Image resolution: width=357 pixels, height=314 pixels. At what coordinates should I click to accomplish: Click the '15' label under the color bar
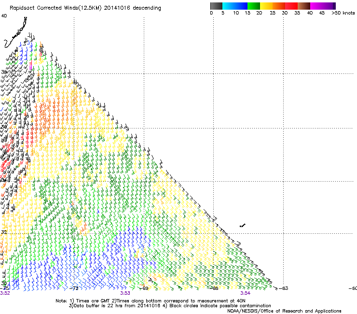coord(247,13)
